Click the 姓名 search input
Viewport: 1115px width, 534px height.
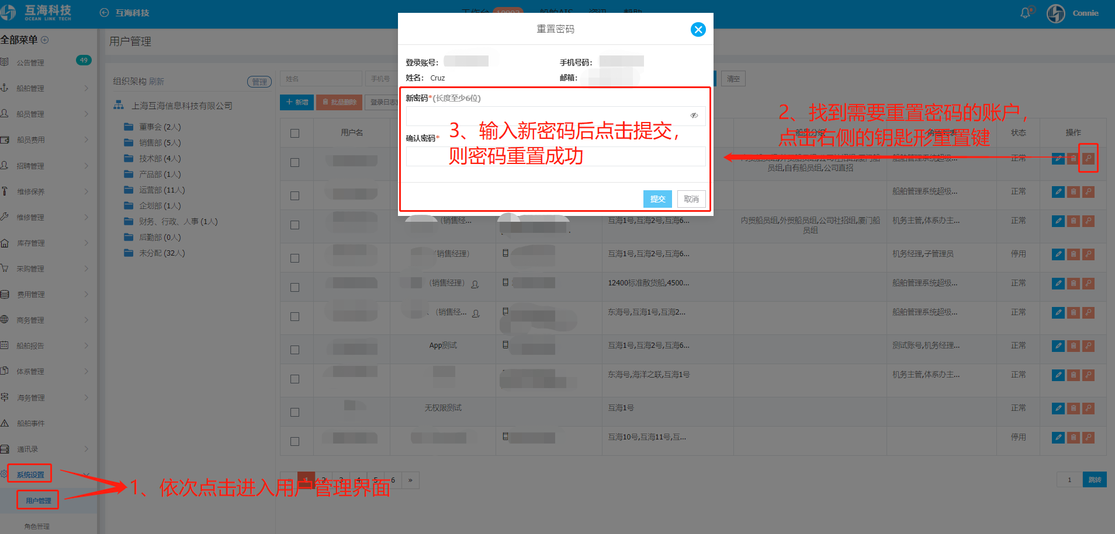pos(321,79)
